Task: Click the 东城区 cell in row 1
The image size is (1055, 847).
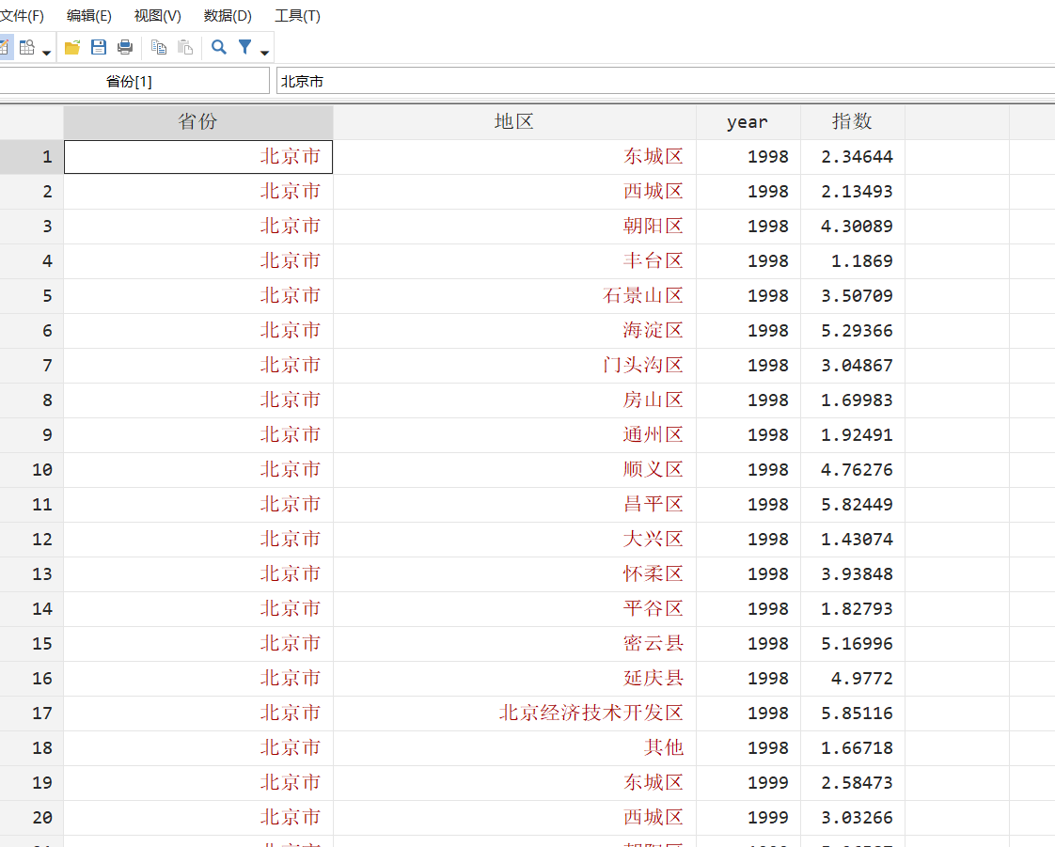Action: (x=514, y=157)
